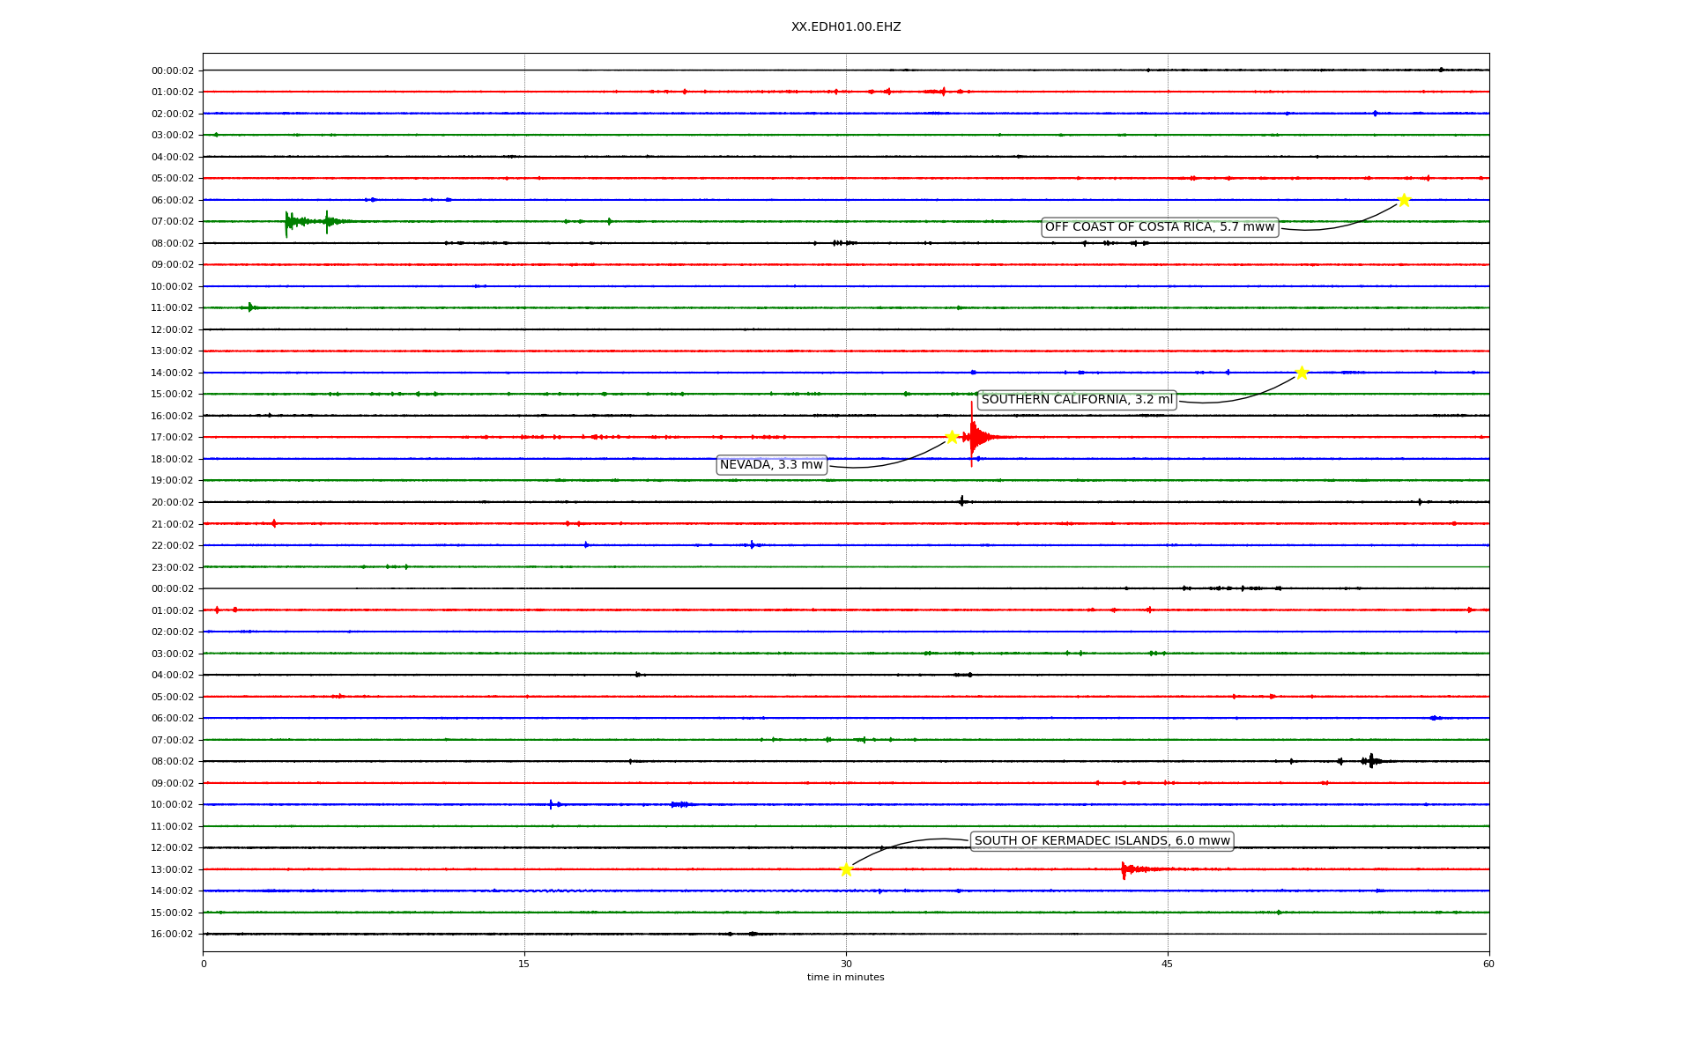1692x1057 pixels.
Task: Click the XX.EDH01.00.EHZ plot title
Action: coord(845,27)
